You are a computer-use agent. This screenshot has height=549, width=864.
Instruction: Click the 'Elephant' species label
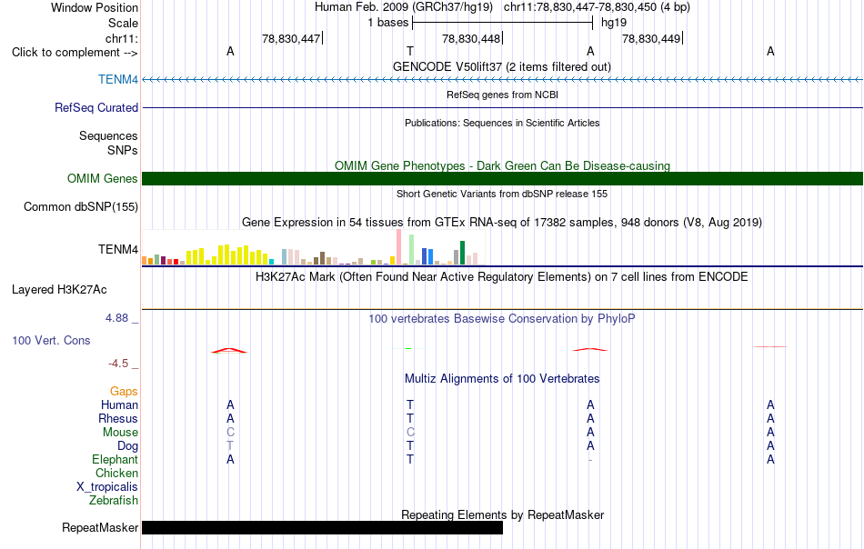click(115, 460)
